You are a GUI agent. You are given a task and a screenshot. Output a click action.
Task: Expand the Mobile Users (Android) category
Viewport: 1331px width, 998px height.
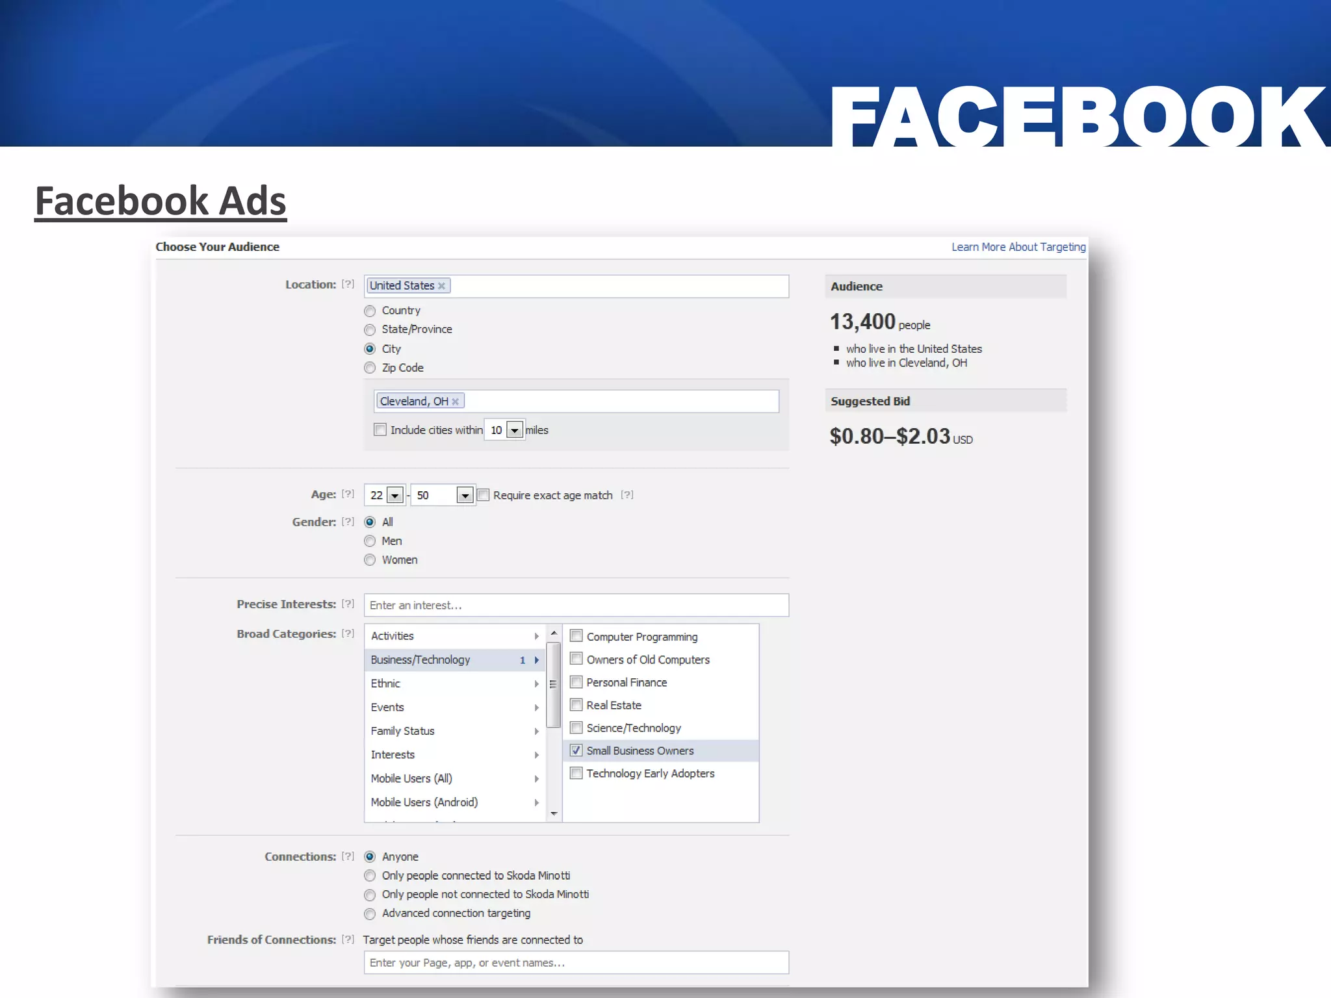coord(455,802)
